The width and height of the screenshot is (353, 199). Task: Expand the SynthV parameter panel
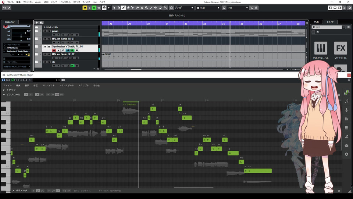(13, 191)
